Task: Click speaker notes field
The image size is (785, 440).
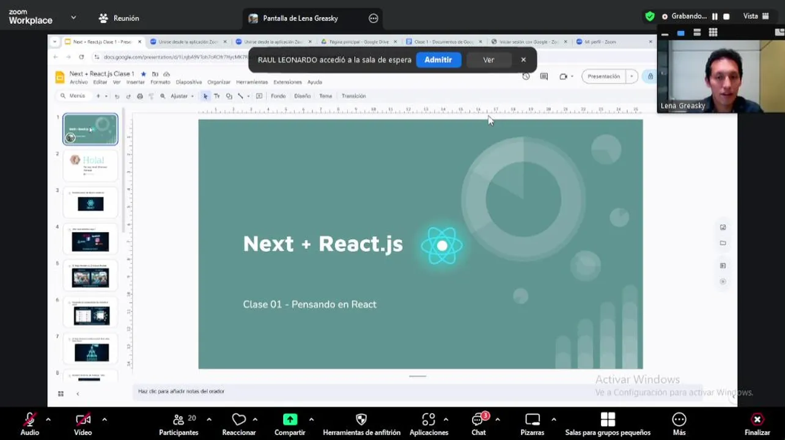Action: pos(418,391)
